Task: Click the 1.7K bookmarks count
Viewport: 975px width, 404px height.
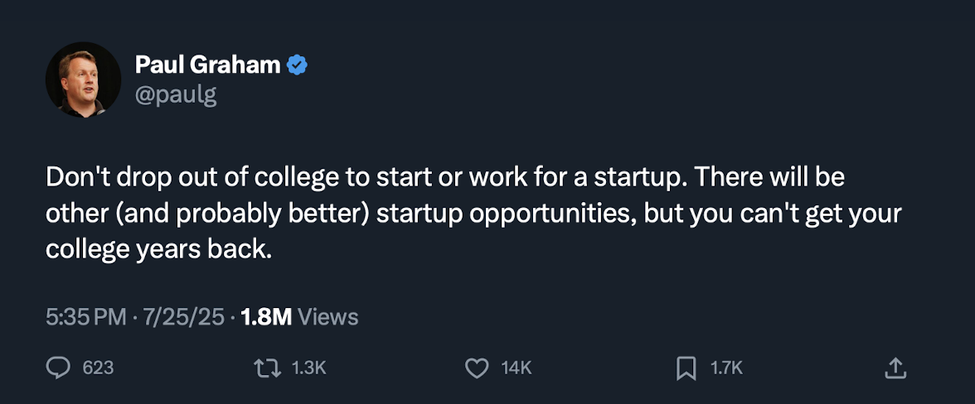Action: [x=726, y=368]
